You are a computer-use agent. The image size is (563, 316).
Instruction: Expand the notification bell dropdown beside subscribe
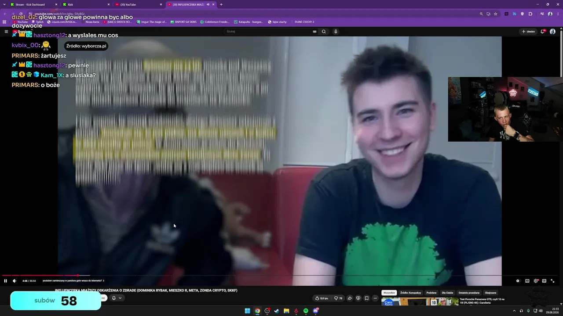(117, 298)
